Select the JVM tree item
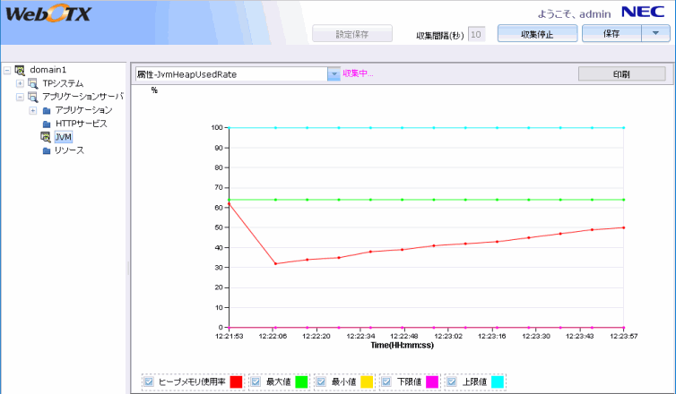 coord(63,137)
